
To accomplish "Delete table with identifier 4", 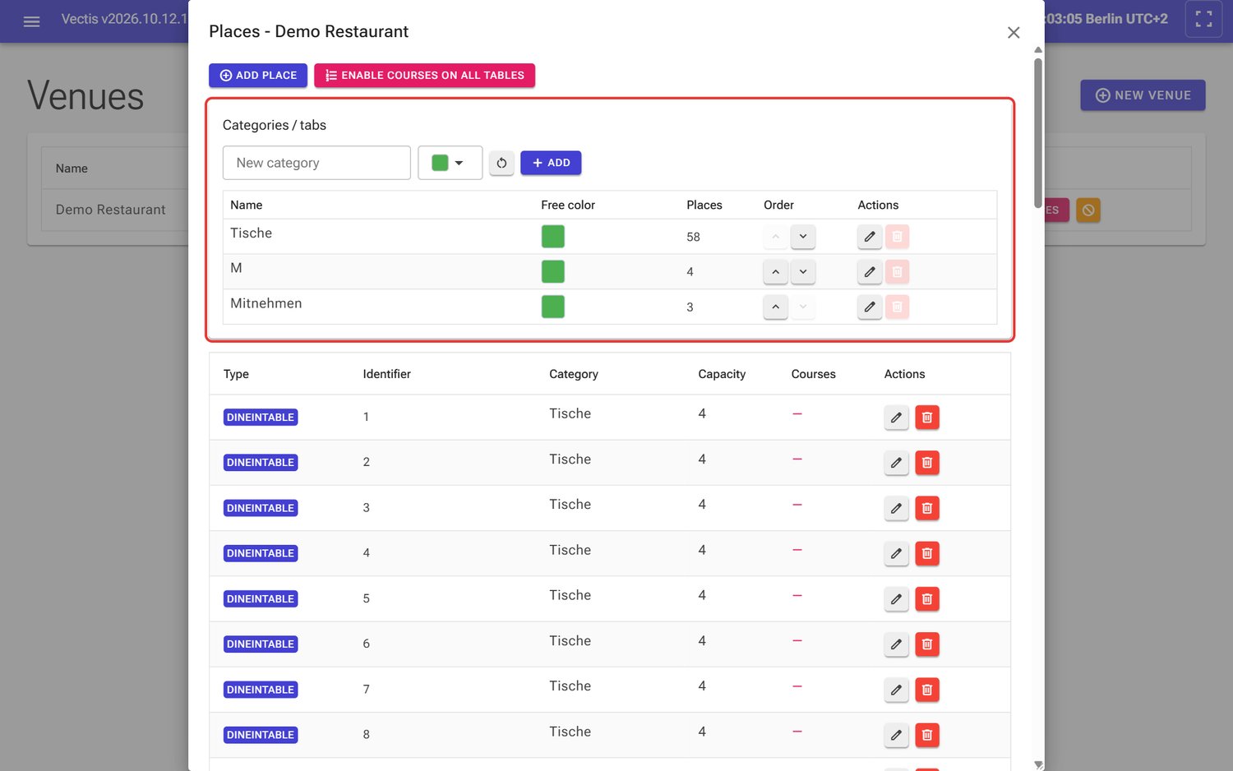I will point(927,553).
